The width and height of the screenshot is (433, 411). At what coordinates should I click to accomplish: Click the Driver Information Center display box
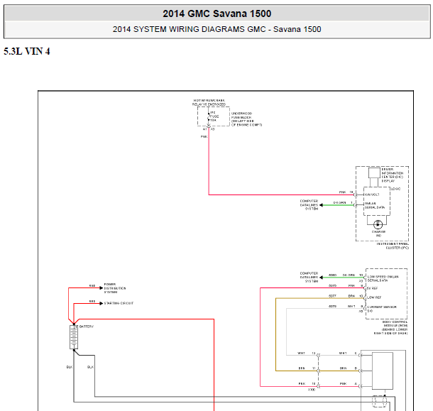click(x=374, y=173)
